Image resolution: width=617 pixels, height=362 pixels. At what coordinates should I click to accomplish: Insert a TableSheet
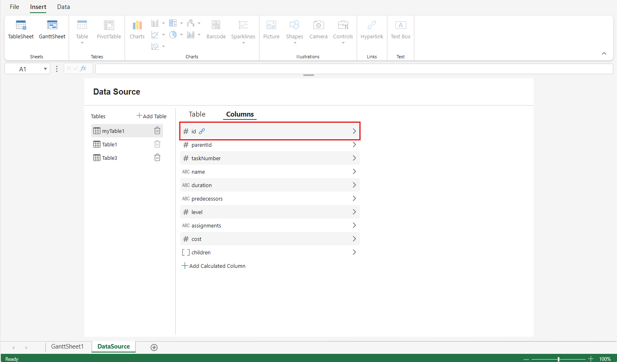(x=21, y=30)
